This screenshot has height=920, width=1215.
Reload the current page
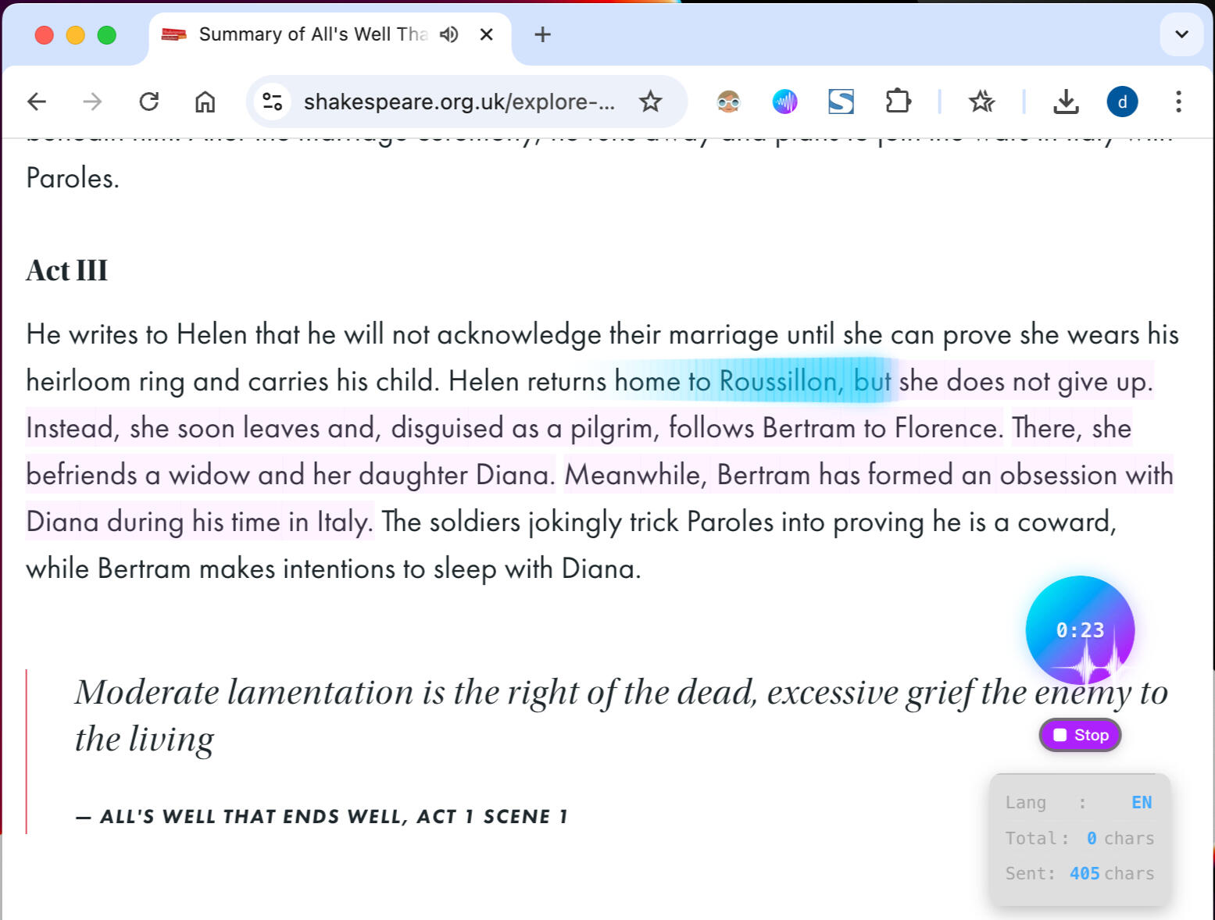point(148,102)
